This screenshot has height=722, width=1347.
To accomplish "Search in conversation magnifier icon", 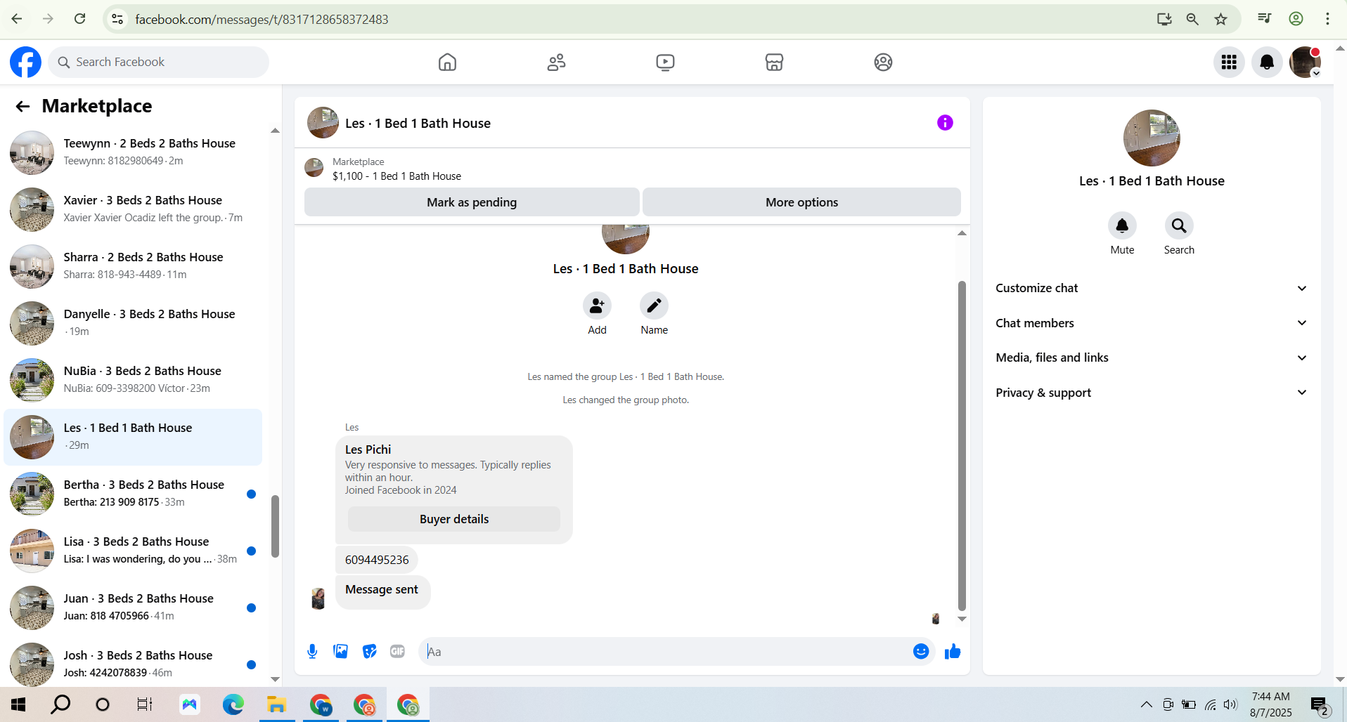I will (x=1179, y=225).
